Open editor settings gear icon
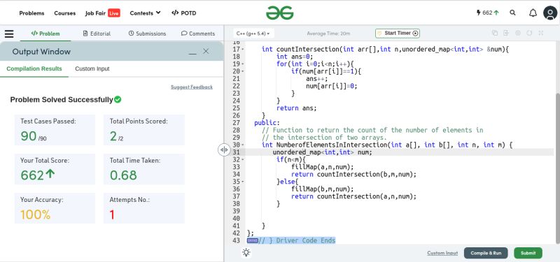 (x=518, y=33)
